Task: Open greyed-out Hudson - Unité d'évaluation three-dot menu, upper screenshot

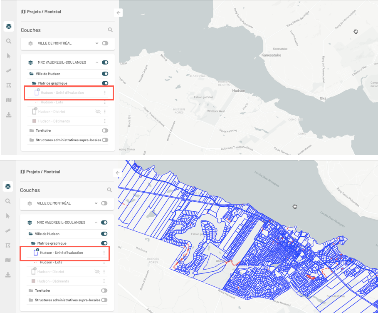Action: click(x=105, y=93)
